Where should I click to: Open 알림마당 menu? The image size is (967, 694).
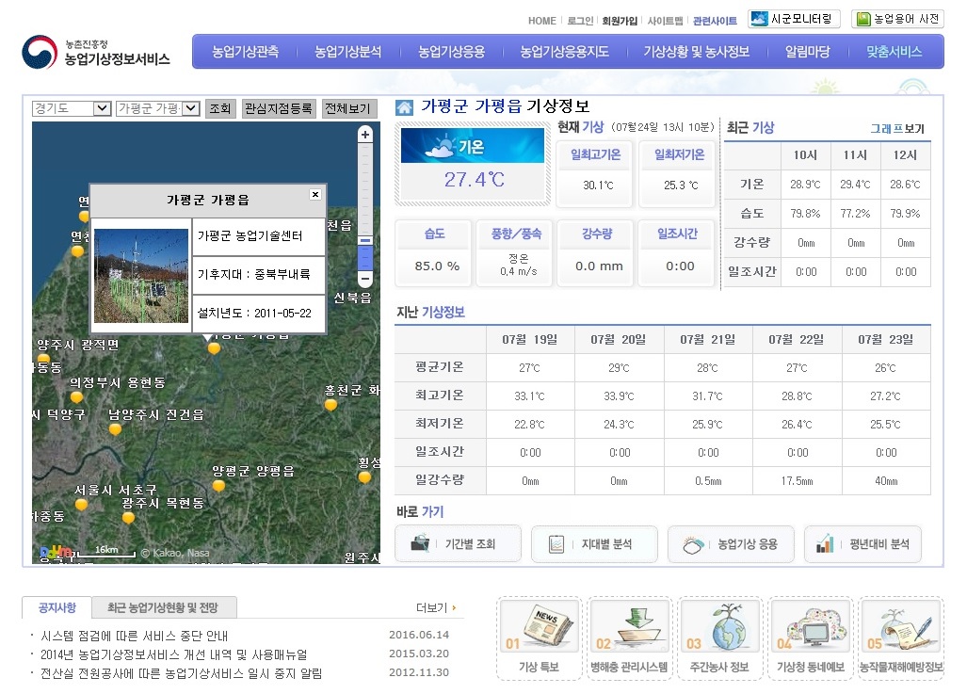(807, 52)
